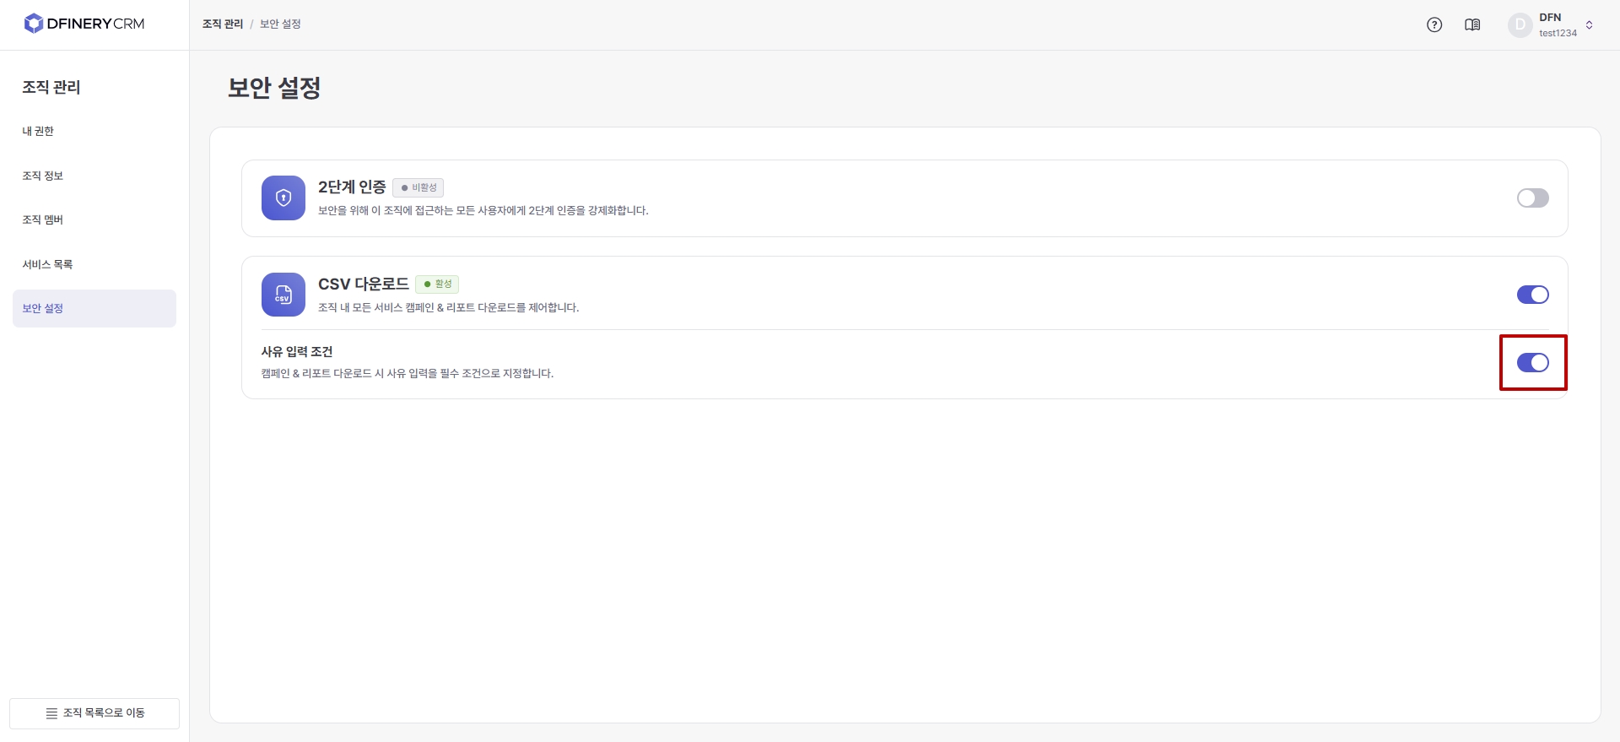Click 조직 관리 breadcrumb link
Screen dimensions: 1620x742
(x=223, y=24)
